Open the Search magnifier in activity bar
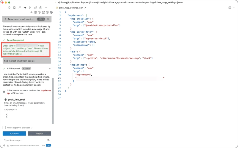Screen dimensions: 238x148 (x=20, y=8)
